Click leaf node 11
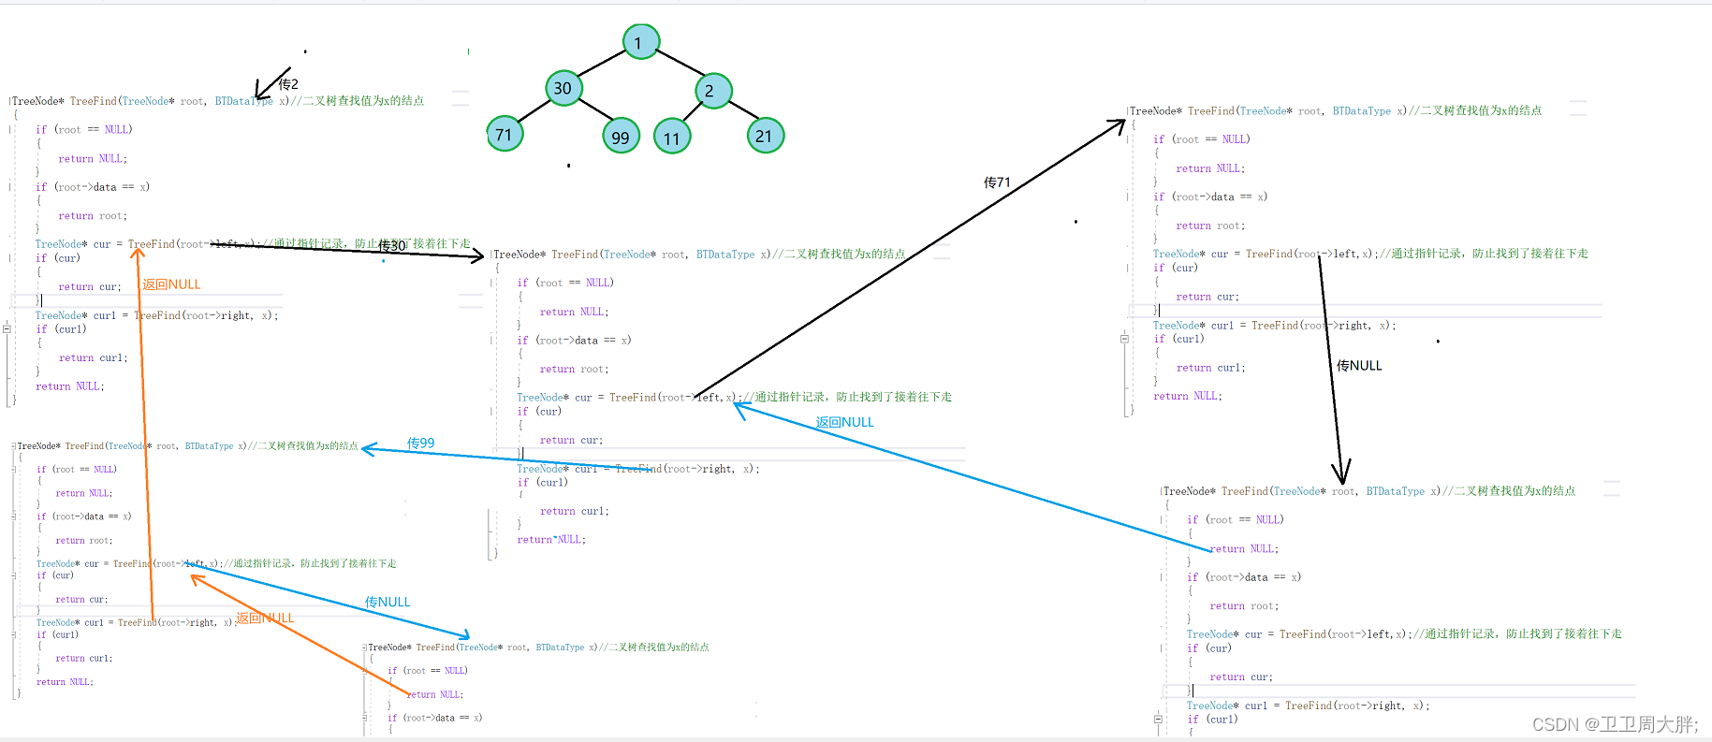The image size is (1712, 742). click(x=672, y=137)
